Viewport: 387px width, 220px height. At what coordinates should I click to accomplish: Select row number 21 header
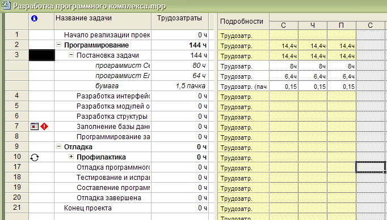pyautogui.click(x=17, y=208)
